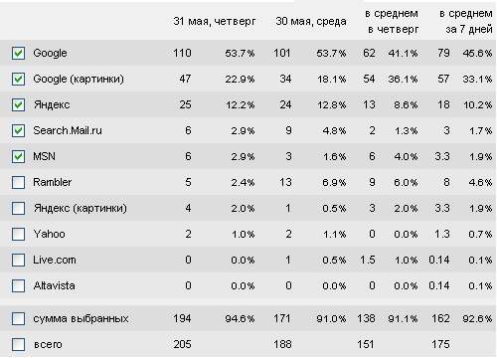
Task: Check the Яндекс (картинки) checkbox
Action: 18,208
